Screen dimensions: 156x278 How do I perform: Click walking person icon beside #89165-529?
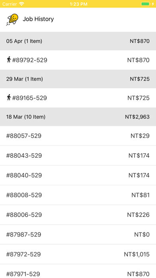9,97
